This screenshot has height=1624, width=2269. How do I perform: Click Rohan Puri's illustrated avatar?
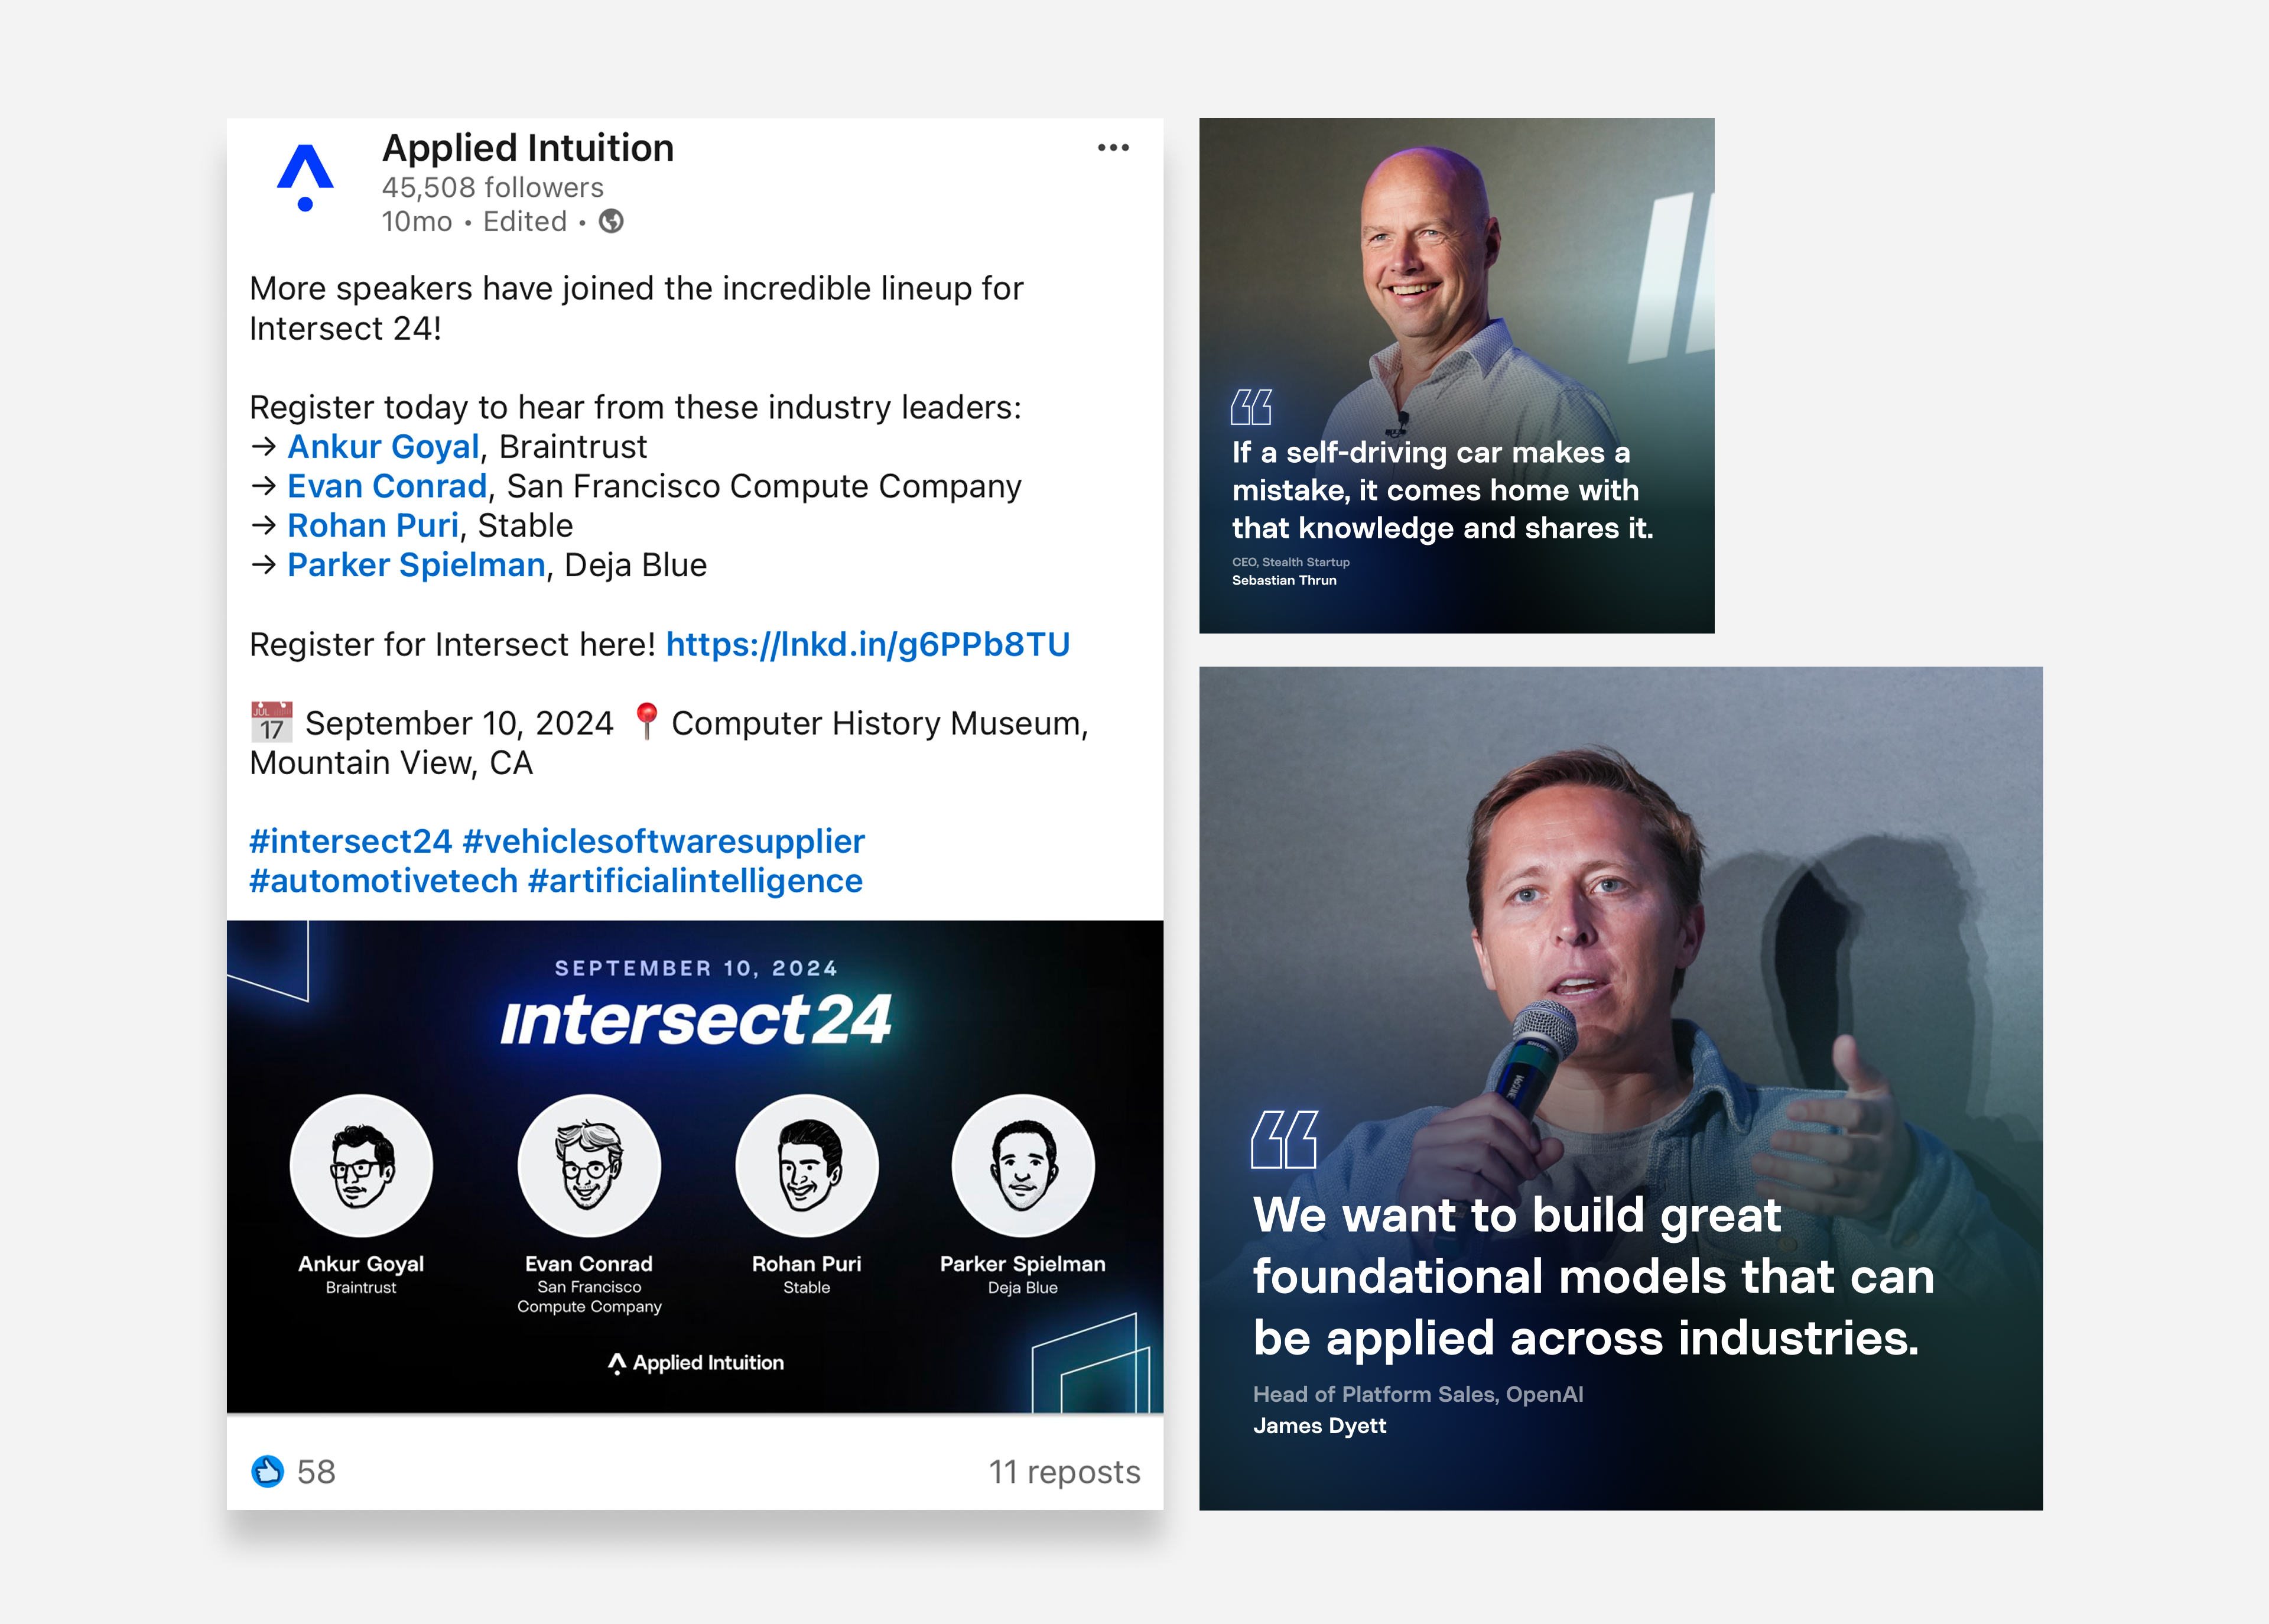coord(807,1166)
